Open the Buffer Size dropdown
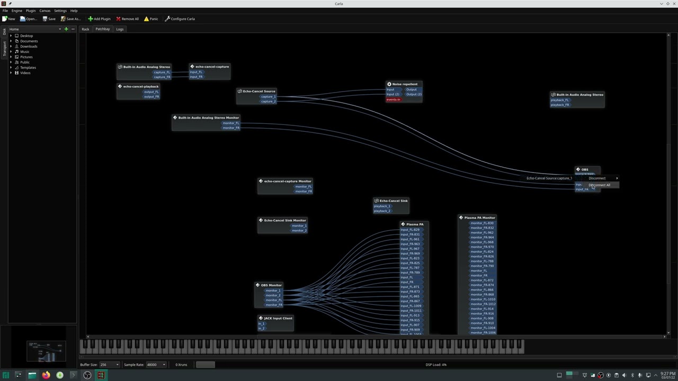Viewport: 678px width, 381px height. click(109, 365)
